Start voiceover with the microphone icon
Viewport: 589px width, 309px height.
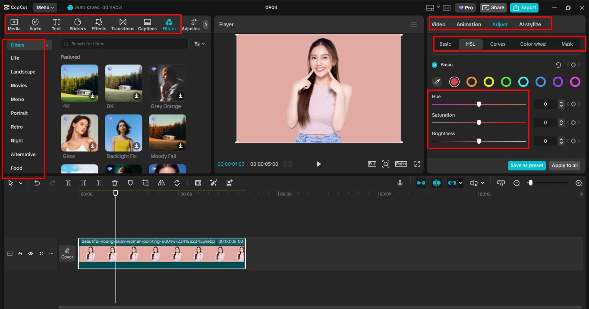point(400,182)
